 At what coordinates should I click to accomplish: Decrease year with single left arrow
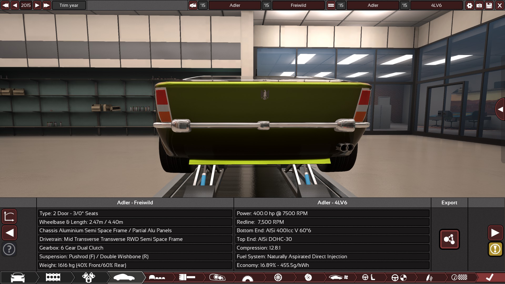[15, 5]
